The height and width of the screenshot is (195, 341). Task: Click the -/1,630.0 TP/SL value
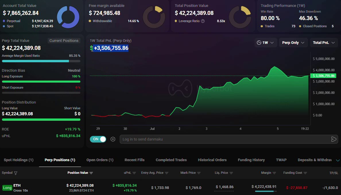pyautogui.click(x=330, y=188)
